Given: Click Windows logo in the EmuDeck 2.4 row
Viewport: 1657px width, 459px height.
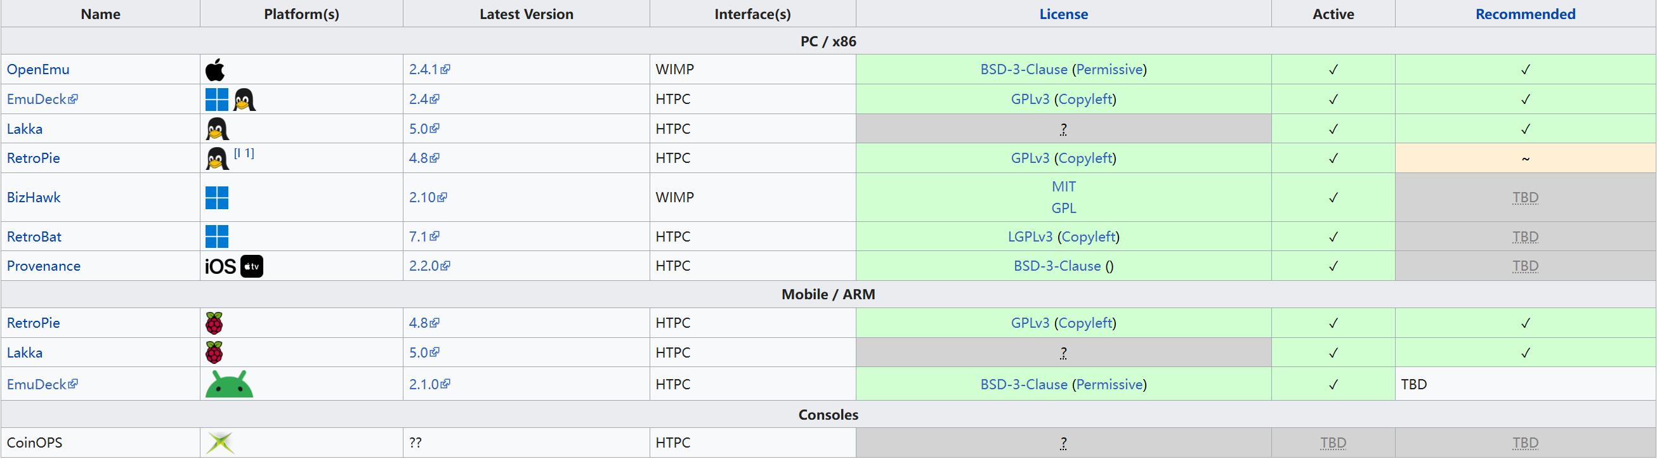Looking at the screenshot, I should pos(217,99).
